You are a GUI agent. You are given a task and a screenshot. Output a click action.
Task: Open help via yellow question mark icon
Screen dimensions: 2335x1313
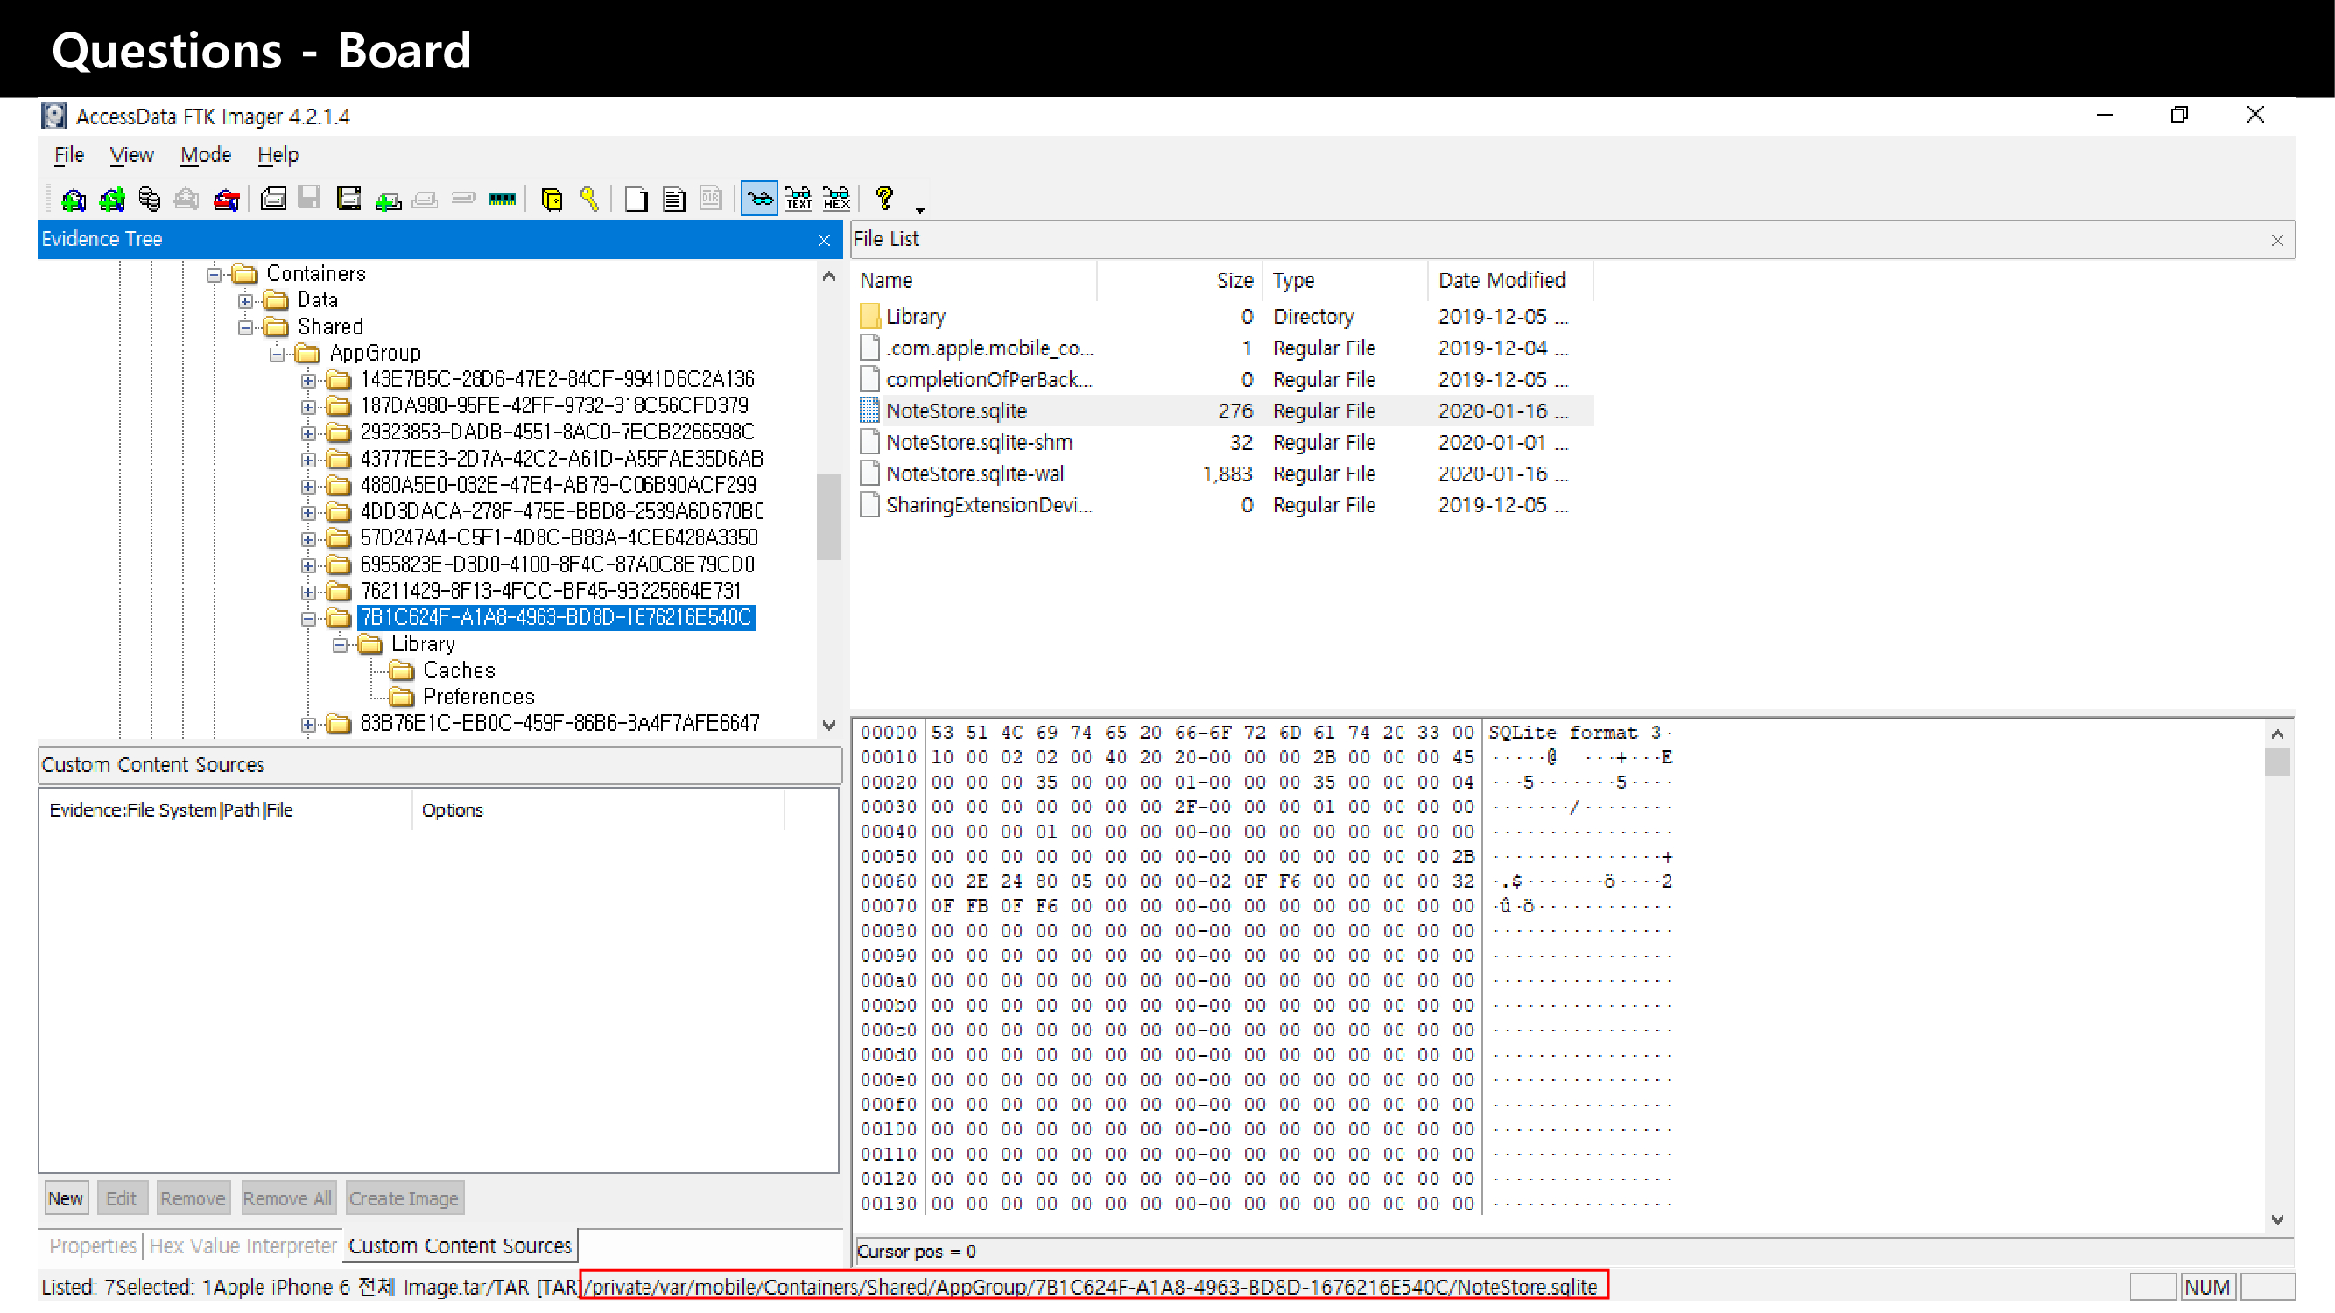tap(883, 199)
